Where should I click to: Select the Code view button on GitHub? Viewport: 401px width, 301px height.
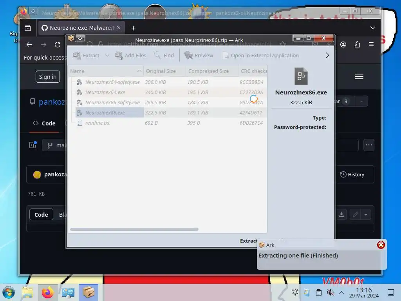pyautogui.click(x=41, y=214)
